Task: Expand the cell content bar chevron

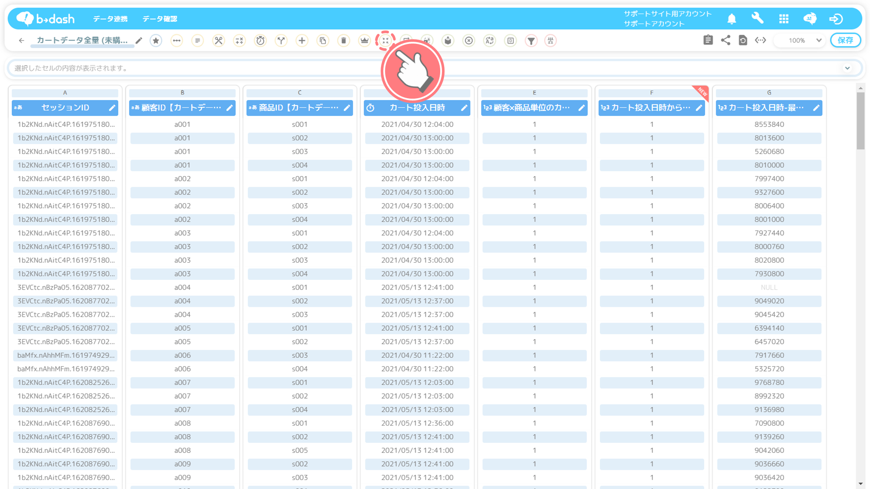Action: pyautogui.click(x=847, y=68)
